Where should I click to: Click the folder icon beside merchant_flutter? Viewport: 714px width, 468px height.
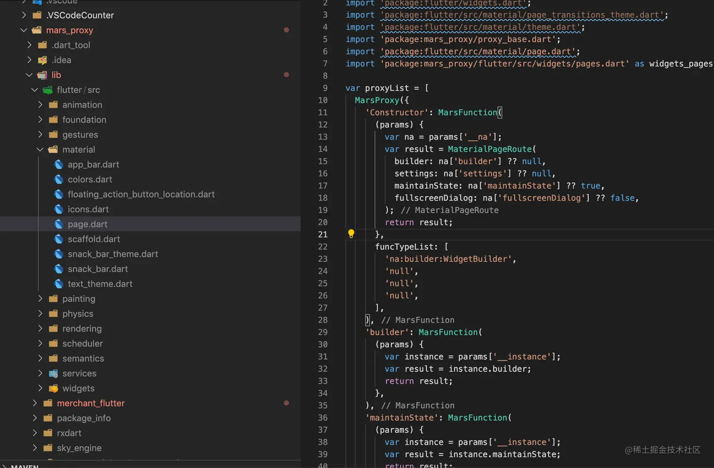coord(48,403)
